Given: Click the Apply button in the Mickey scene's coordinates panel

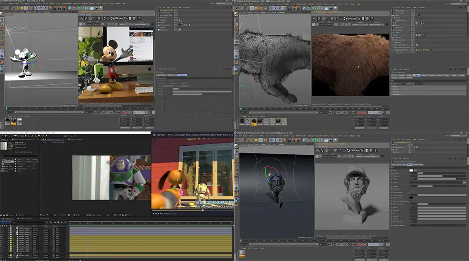Looking at the screenshot, I should click(149, 128).
